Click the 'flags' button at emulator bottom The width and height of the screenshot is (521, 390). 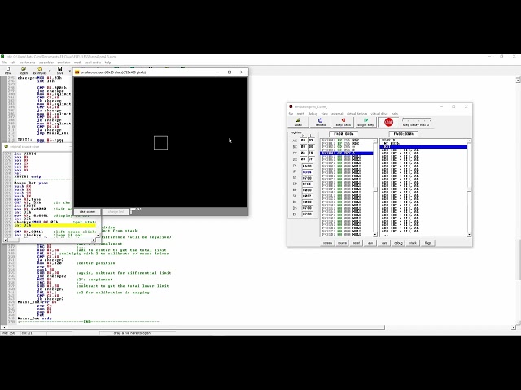427,243
